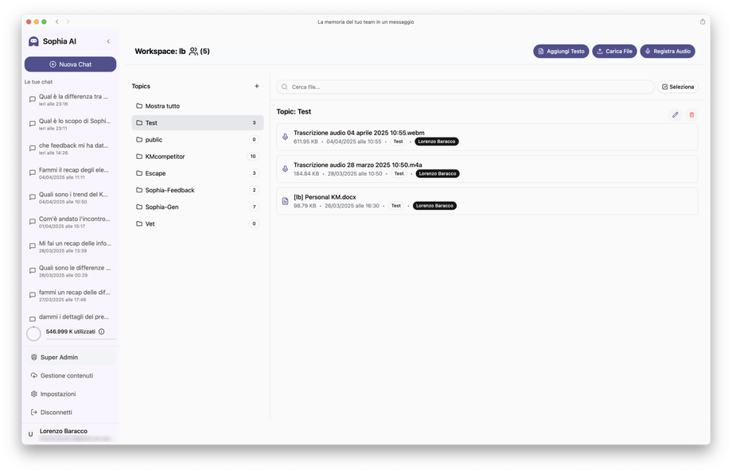Select the Escape topic folder
732x473 pixels.
tap(197, 173)
